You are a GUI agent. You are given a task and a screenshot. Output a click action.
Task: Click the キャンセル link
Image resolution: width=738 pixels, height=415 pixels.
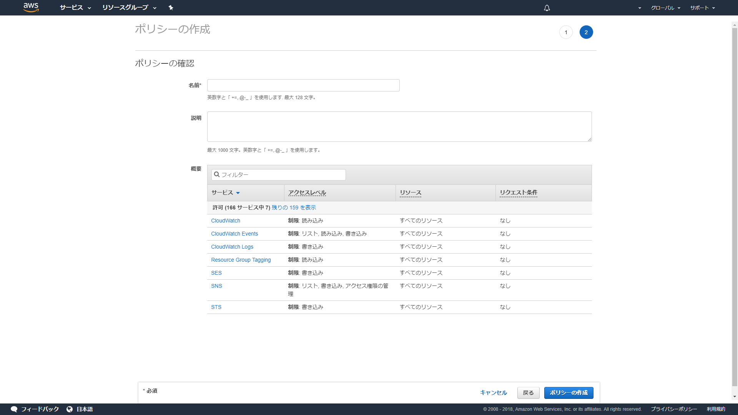[x=494, y=393]
